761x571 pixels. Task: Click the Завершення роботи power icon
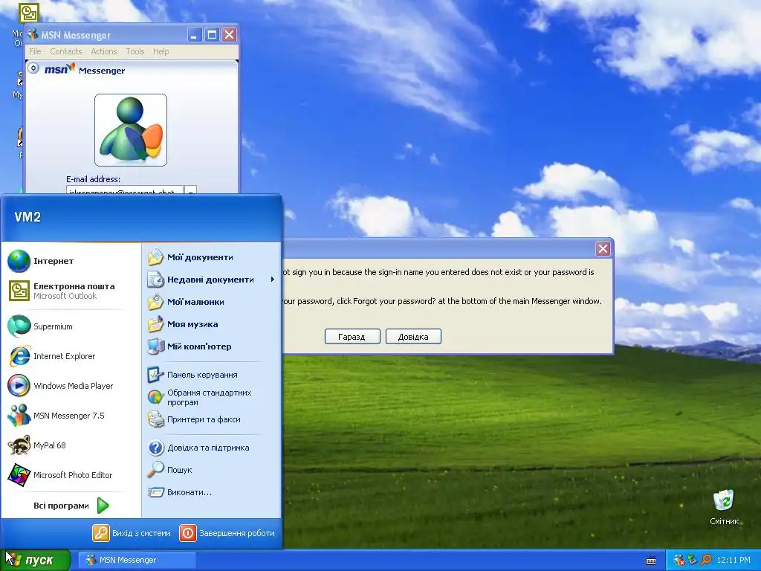[x=188, y=533]
